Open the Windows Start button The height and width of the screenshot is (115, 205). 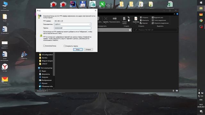[201, 3]
